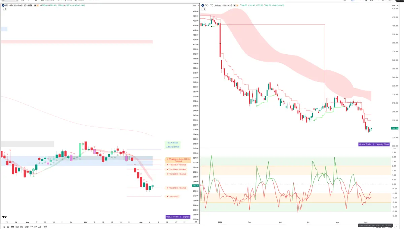Click the TradingView logo on the left chart

pos(5,217)
